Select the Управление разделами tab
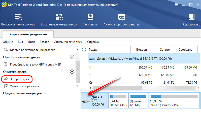 pyautogui.click(x=28, y=34)
